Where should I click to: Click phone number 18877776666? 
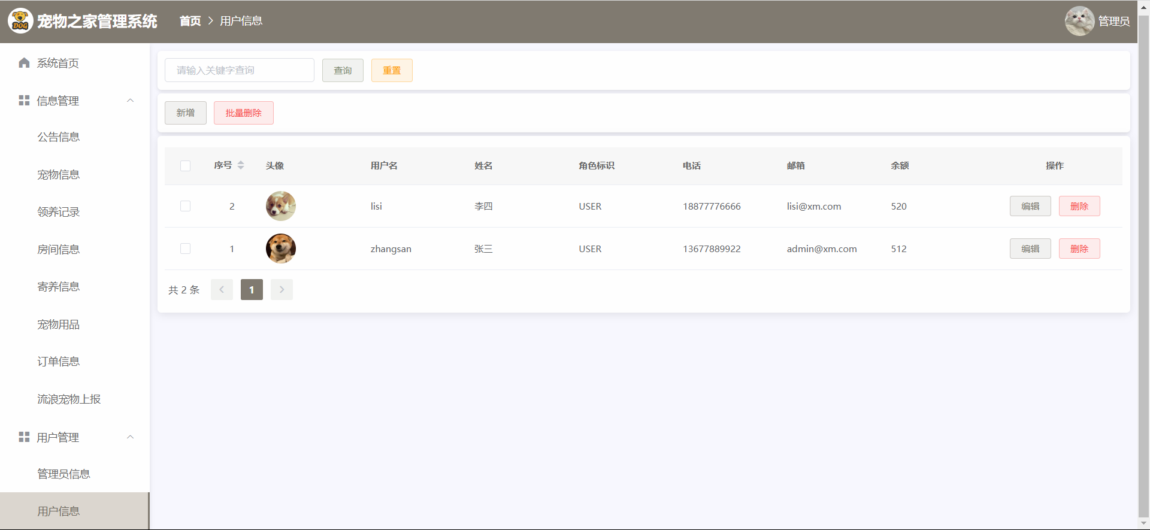point(712,207)
